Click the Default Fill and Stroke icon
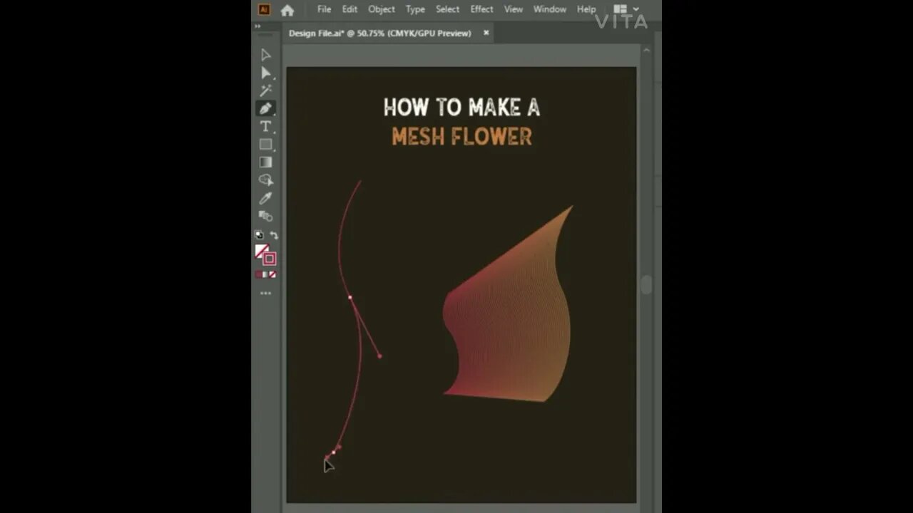The width and height of the screenshot is (913, 513). (259, 234)
